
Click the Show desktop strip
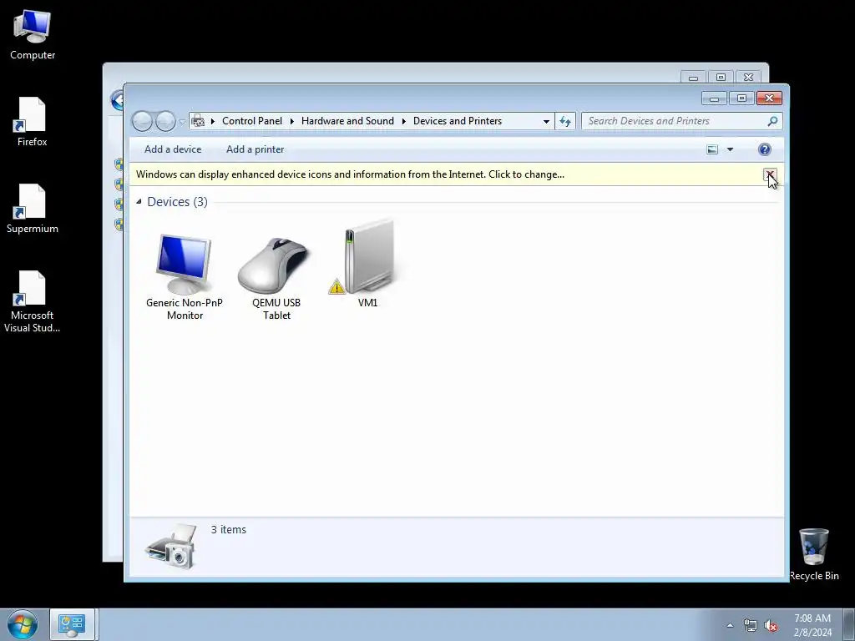point(849,624)
